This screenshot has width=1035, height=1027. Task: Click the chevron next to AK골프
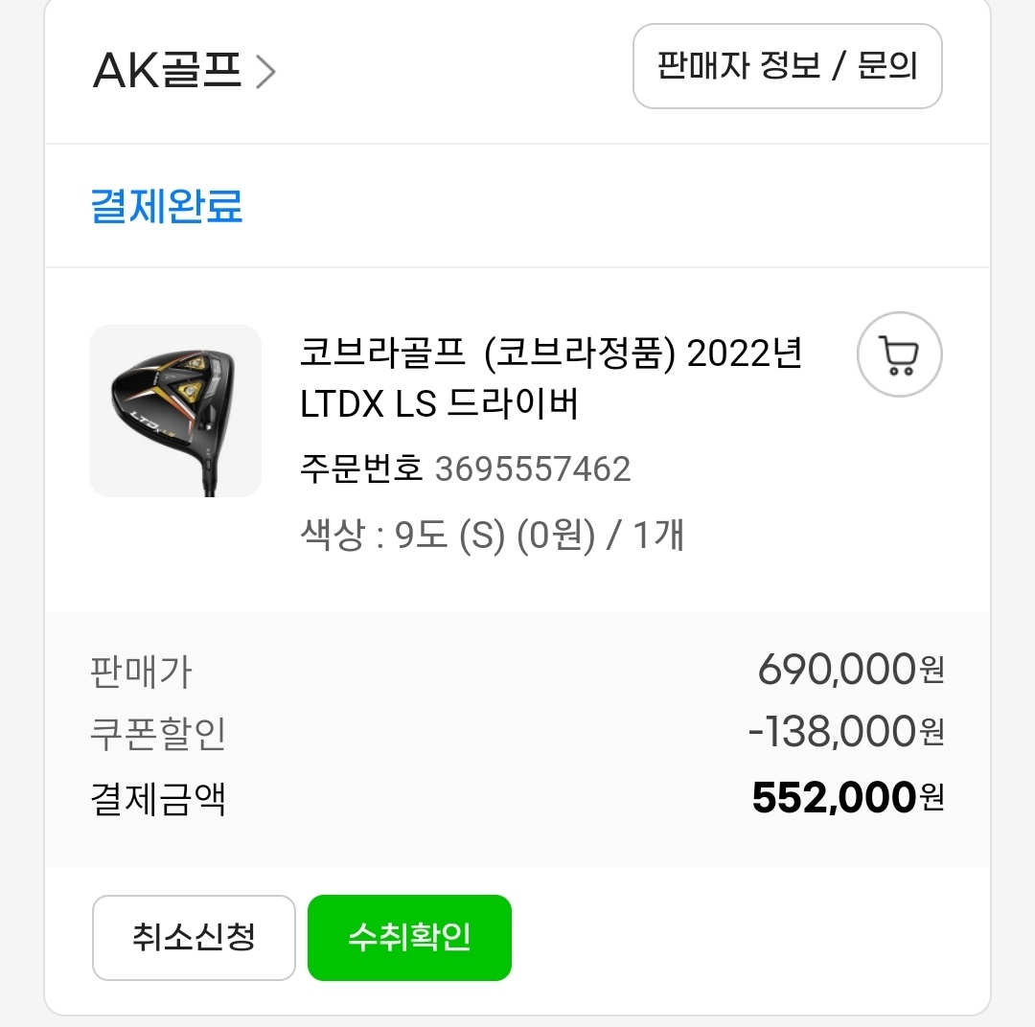(x=265, y=73)
